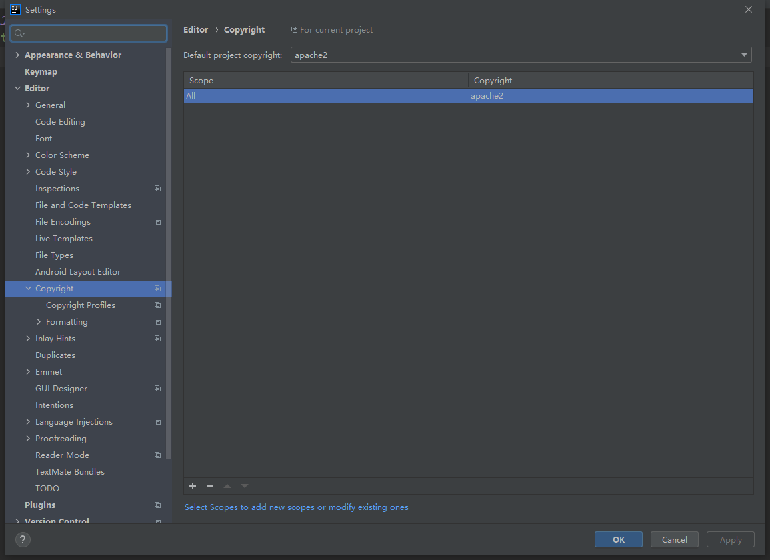770x560 pixels.
Task: Click Editor breadcrumb in header
Action: click(195, 30)
